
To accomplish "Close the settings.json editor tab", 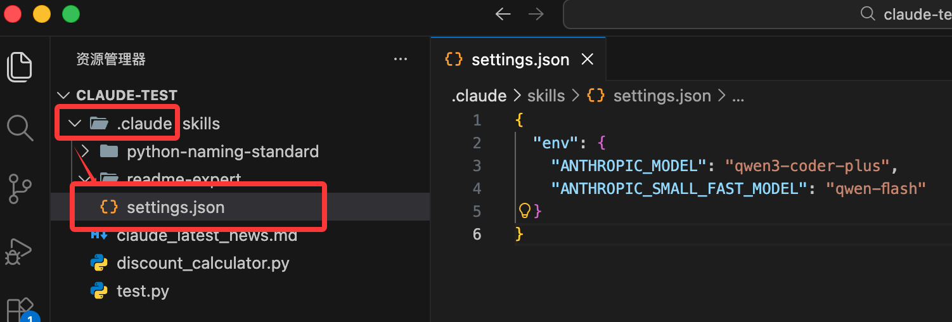I will 588,60.
